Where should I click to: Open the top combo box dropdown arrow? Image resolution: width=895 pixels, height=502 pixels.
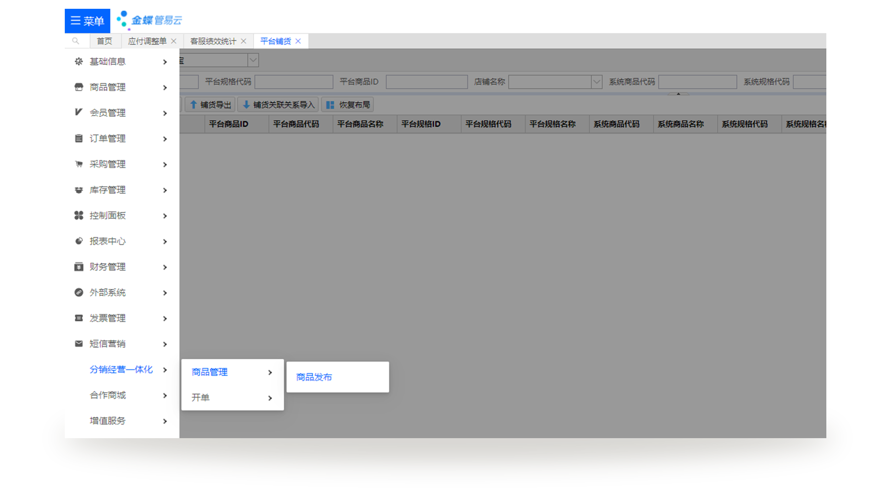pyautogui.click(x=253, y=60)
